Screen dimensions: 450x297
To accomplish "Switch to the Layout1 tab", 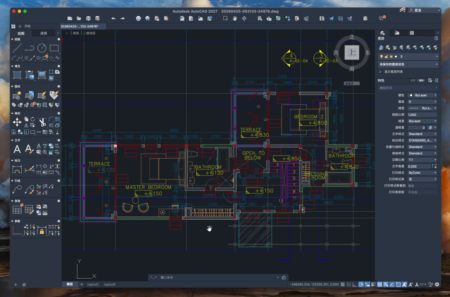I will [x=93, y=285].
